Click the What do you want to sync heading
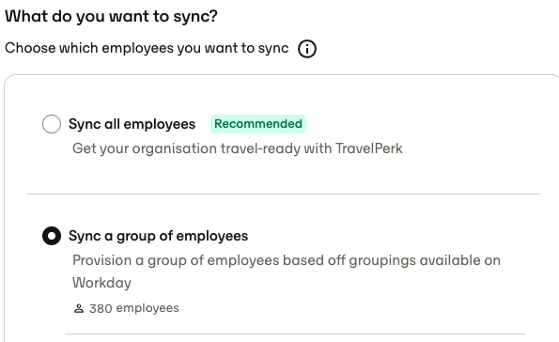This screenshot has width=559, height=342. point(111,16)
